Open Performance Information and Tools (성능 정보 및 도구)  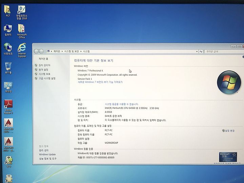click(x=48, y=159)
